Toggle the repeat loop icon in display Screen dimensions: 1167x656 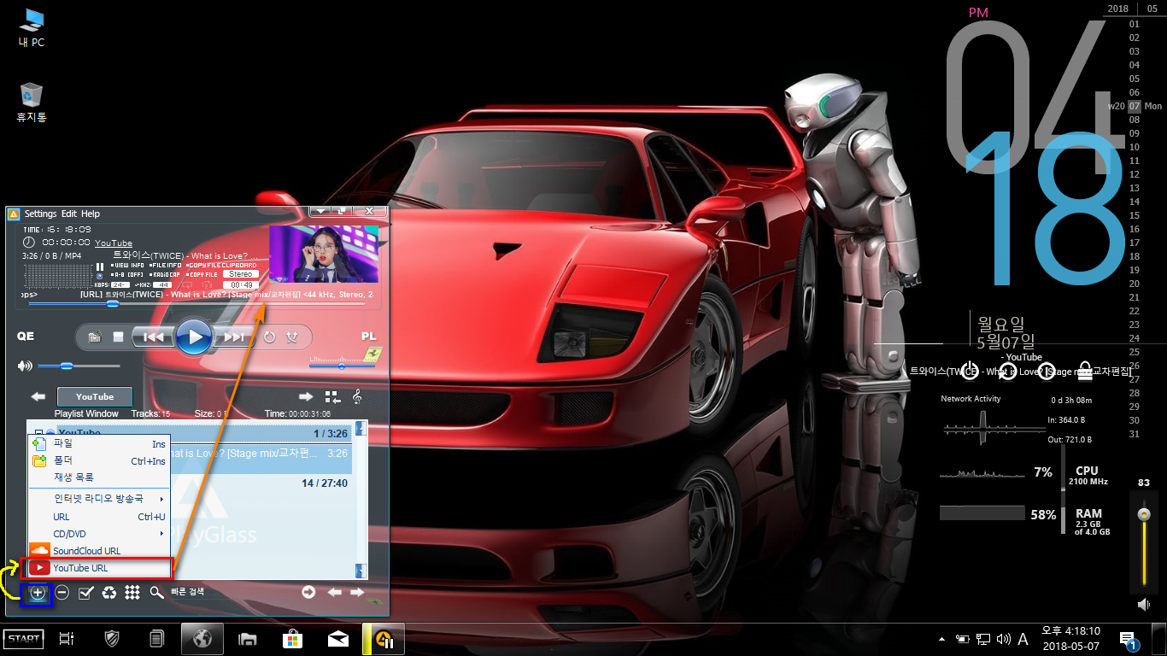click(x=187, y=284)
